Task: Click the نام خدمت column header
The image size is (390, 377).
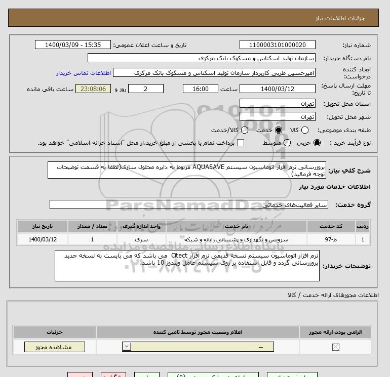Action: pos(237,226)
